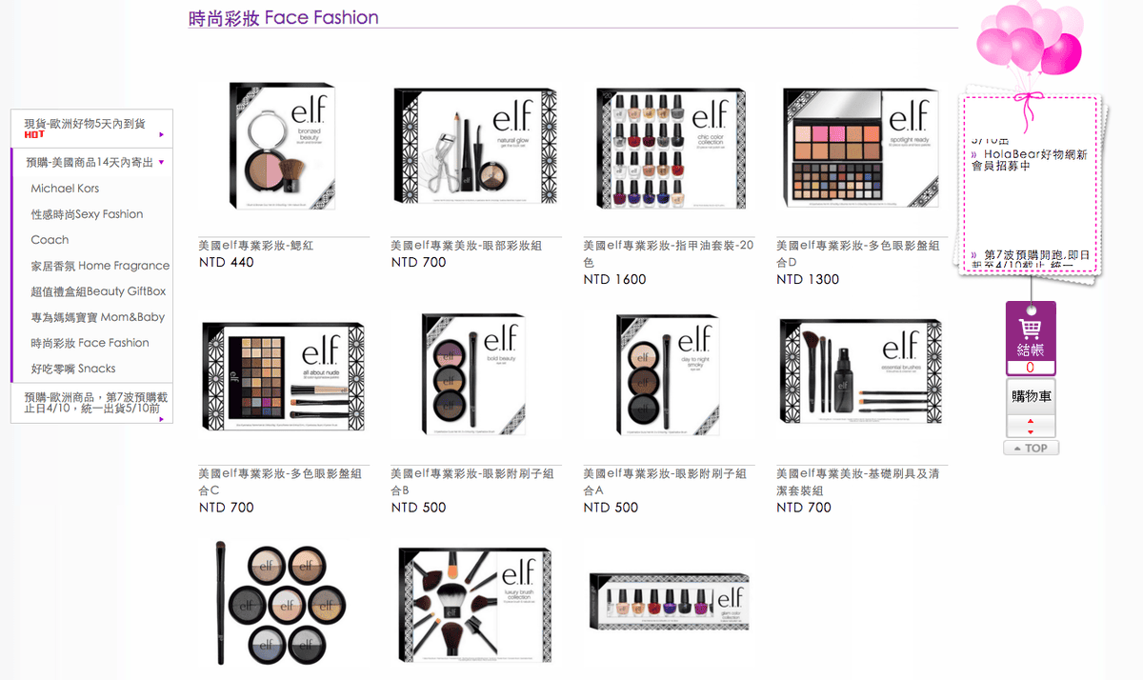Collapse 預購-美國商品14天內寄出 menu section

coord(91,162)
